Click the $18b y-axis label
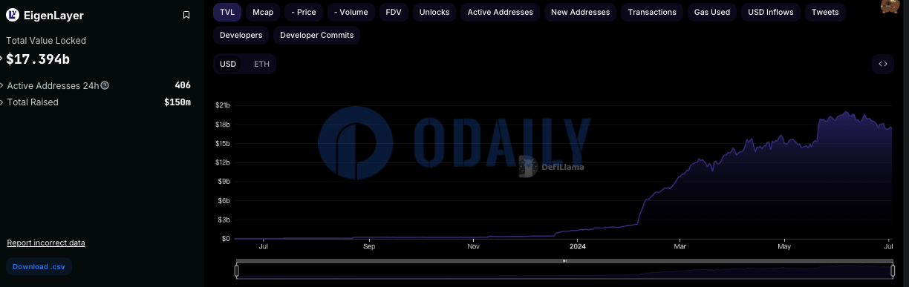The image size is (909, 287). pyautogui.click(x=223, y=125)
